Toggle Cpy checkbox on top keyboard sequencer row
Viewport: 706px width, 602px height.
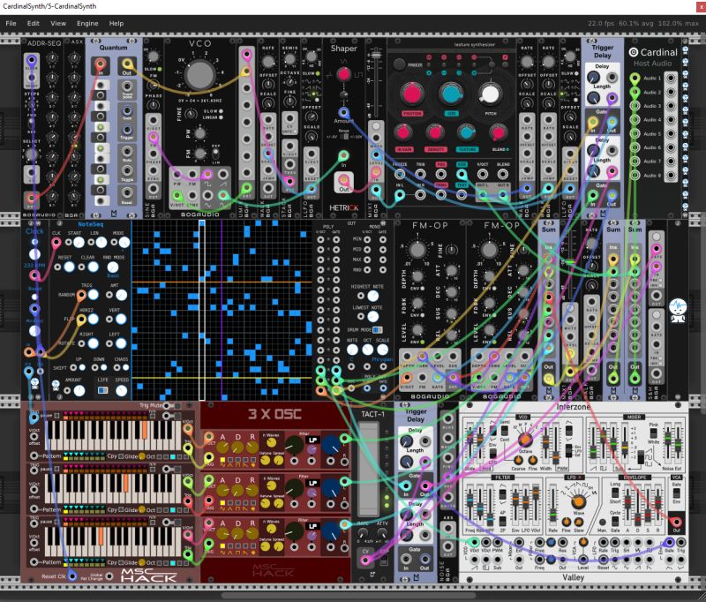click(x=120, y=456)
